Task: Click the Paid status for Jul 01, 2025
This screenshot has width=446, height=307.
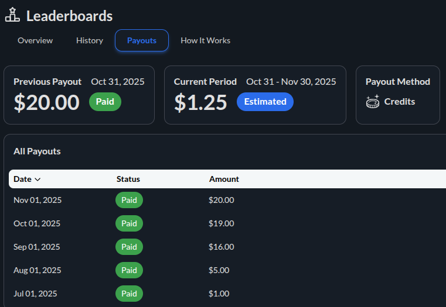Action: coord(129,294)
